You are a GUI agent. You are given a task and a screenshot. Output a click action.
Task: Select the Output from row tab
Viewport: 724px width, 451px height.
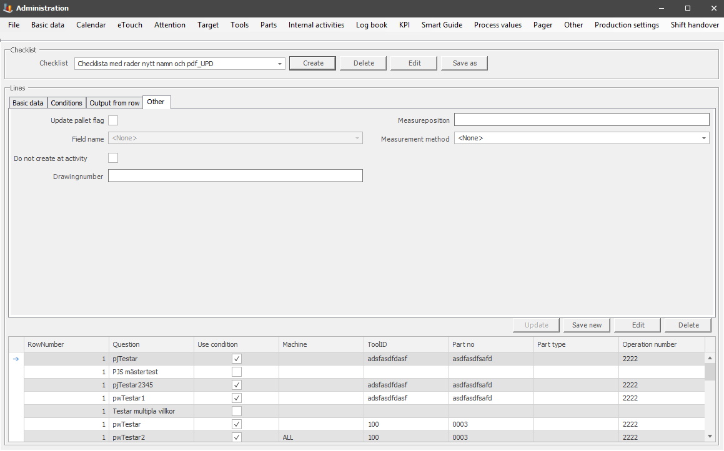pyautogui.click(x=114, y=103)
